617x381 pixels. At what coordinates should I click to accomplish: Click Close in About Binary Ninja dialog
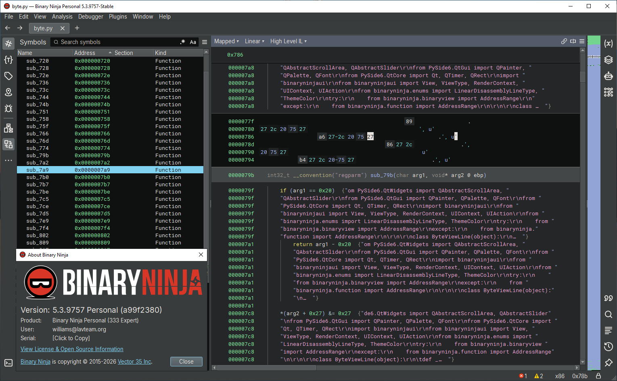click(x=186, y=362)
